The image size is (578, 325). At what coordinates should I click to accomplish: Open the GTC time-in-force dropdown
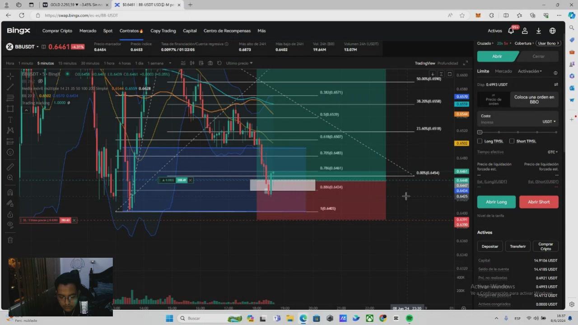(553, 152)
